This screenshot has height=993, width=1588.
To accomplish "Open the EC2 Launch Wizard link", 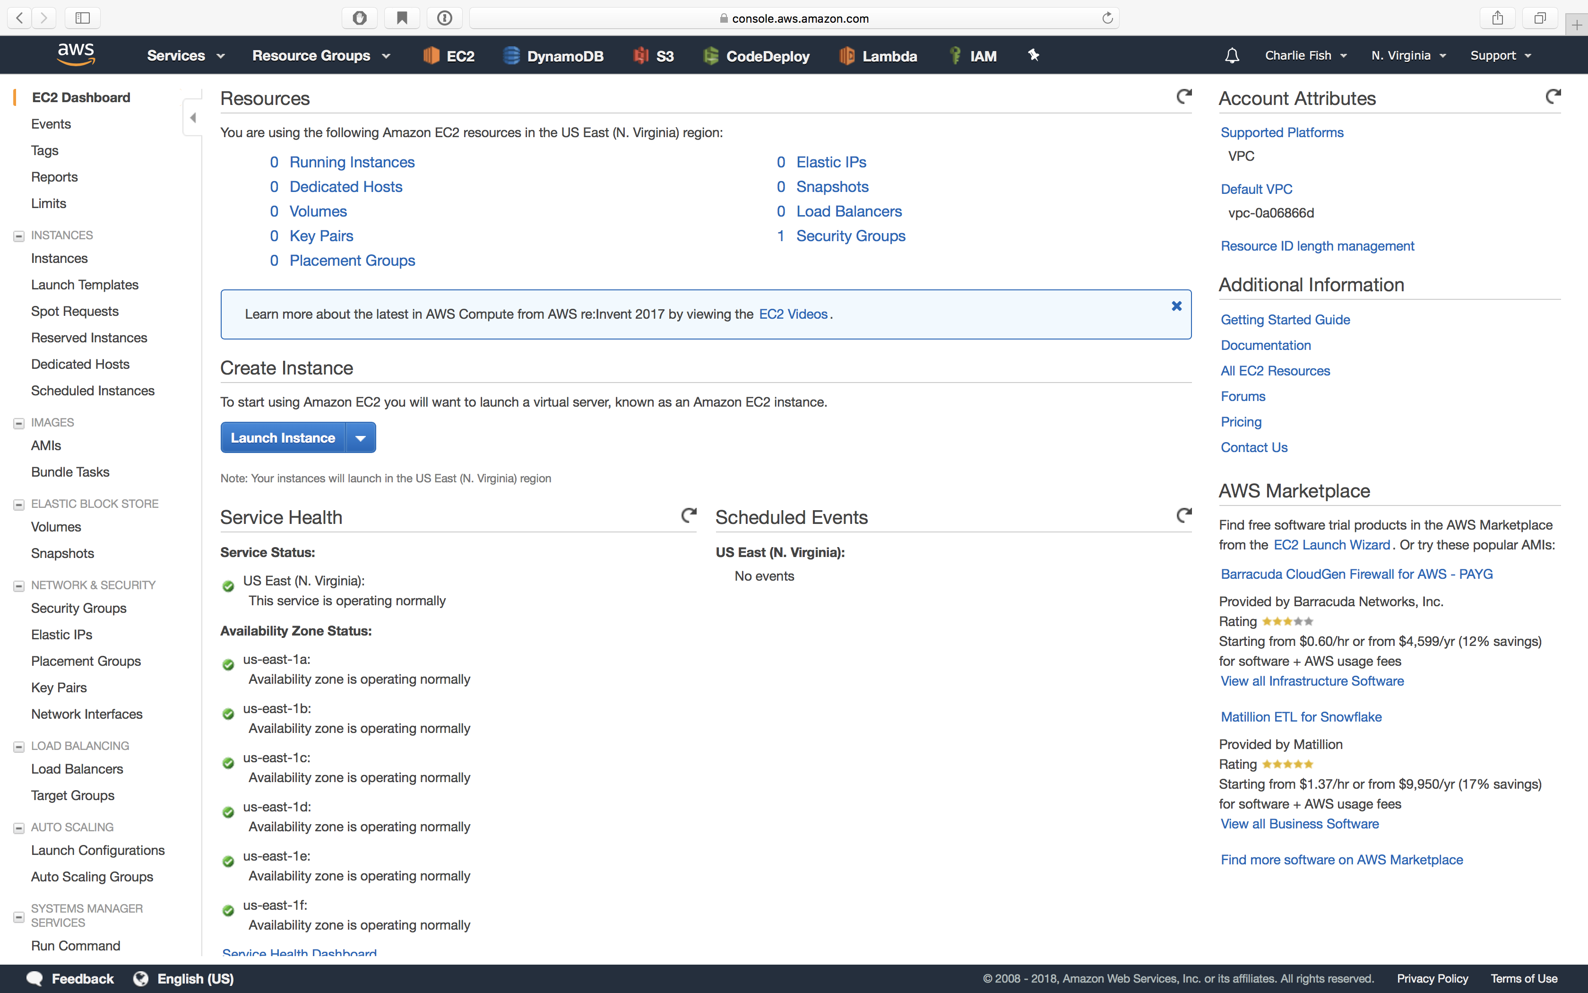I will pyautogui.click(x=1331, y=544).
